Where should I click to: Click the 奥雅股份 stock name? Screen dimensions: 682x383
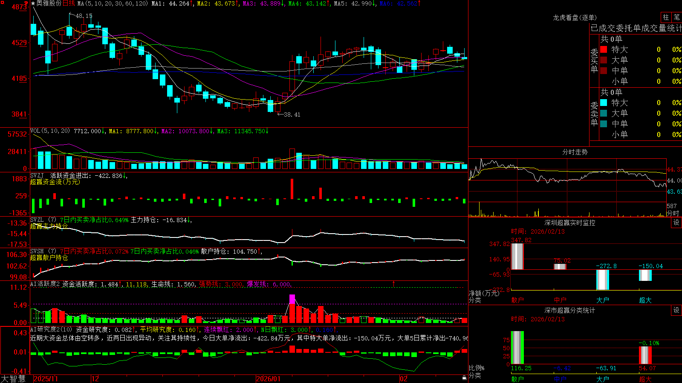[49, 3]
